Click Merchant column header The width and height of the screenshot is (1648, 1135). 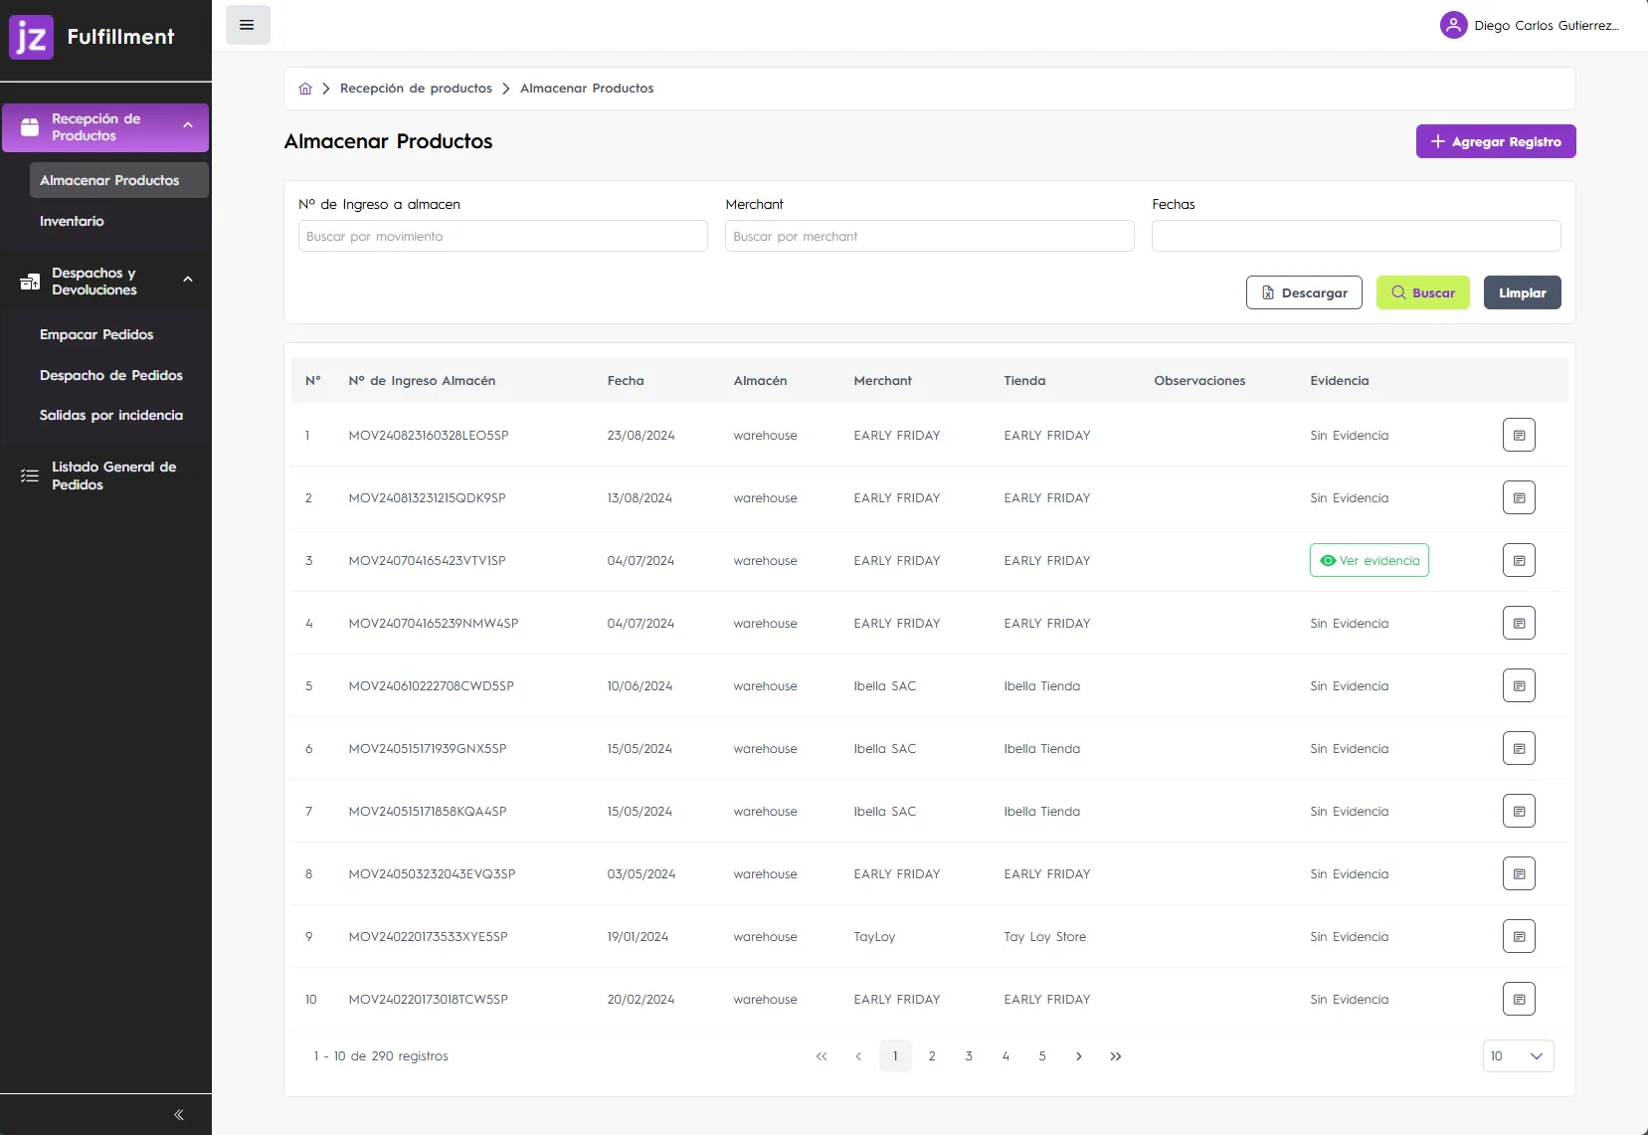click(x=882, y=381)
